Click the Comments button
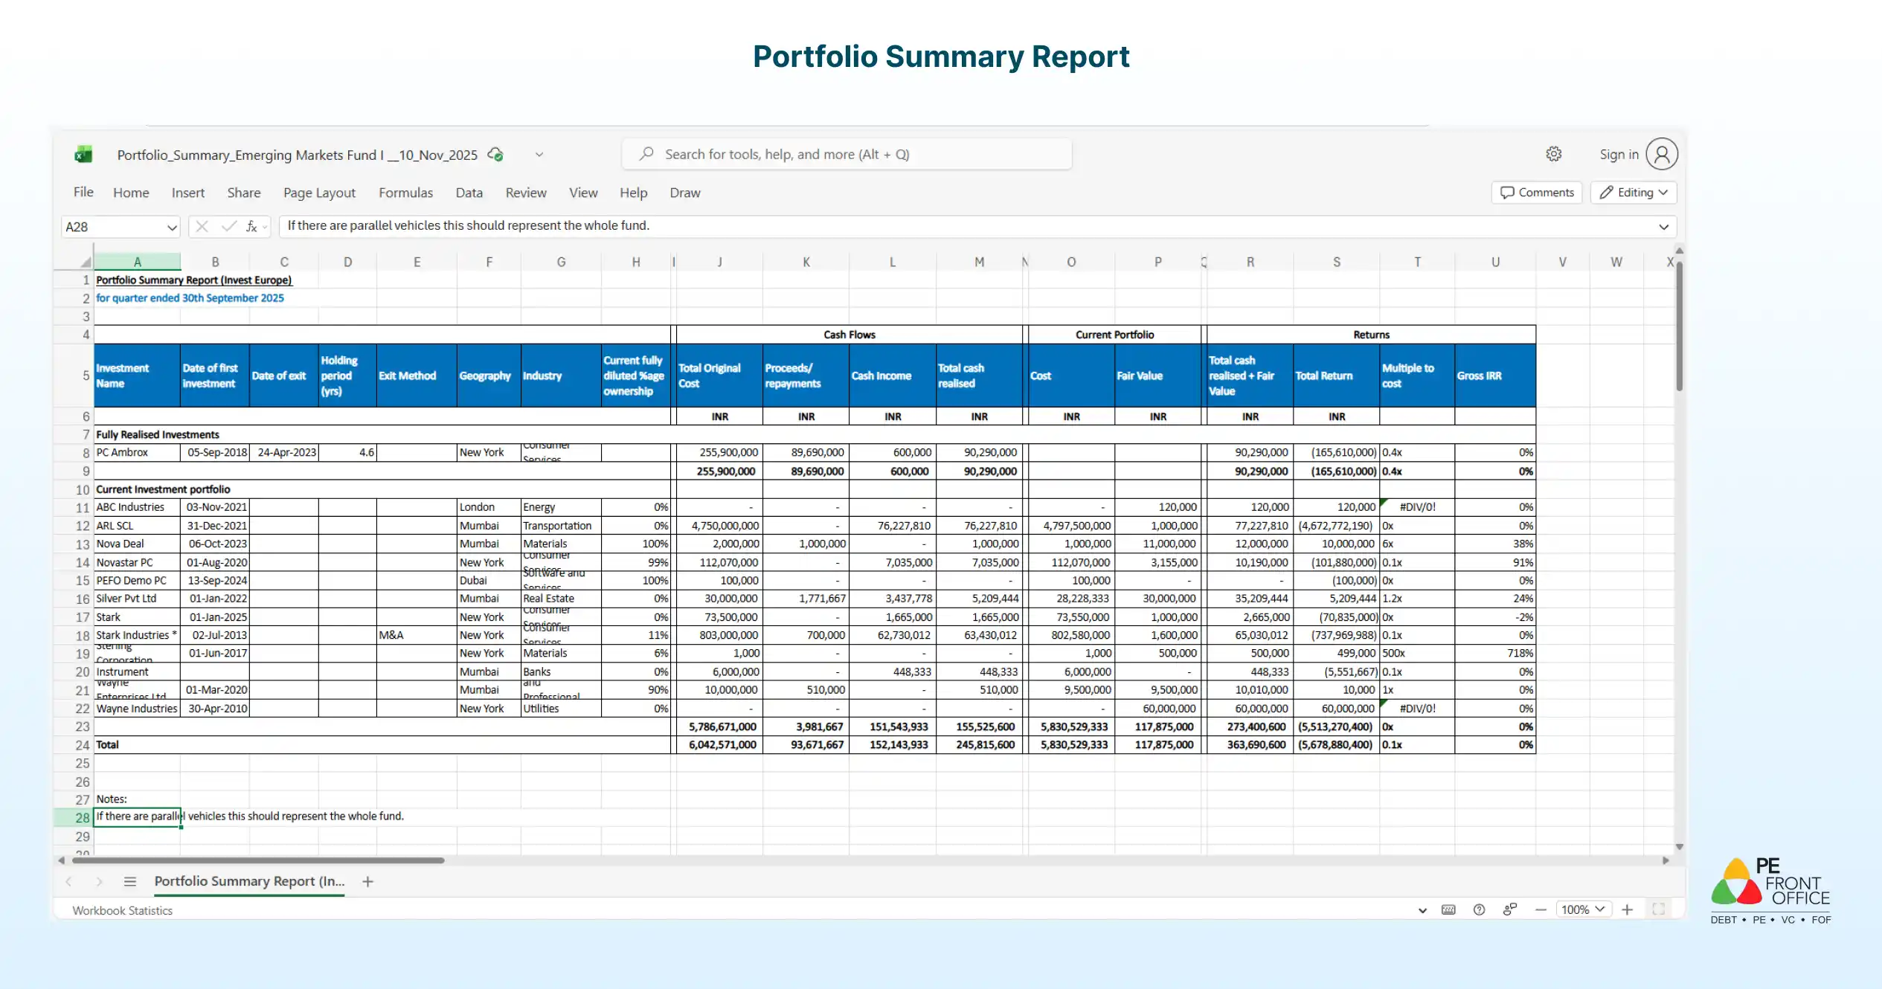1882x989 pixels. pos(1536,193)
